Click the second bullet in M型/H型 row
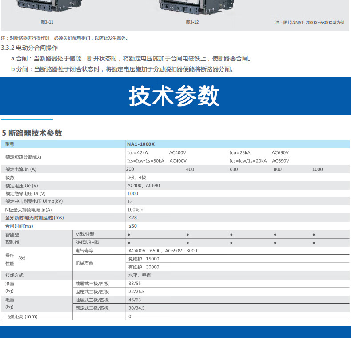Screen dimensions: 351x340 point(187,234)
